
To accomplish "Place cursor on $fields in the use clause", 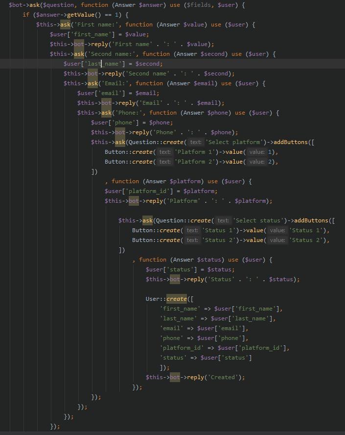I will 199,5.
